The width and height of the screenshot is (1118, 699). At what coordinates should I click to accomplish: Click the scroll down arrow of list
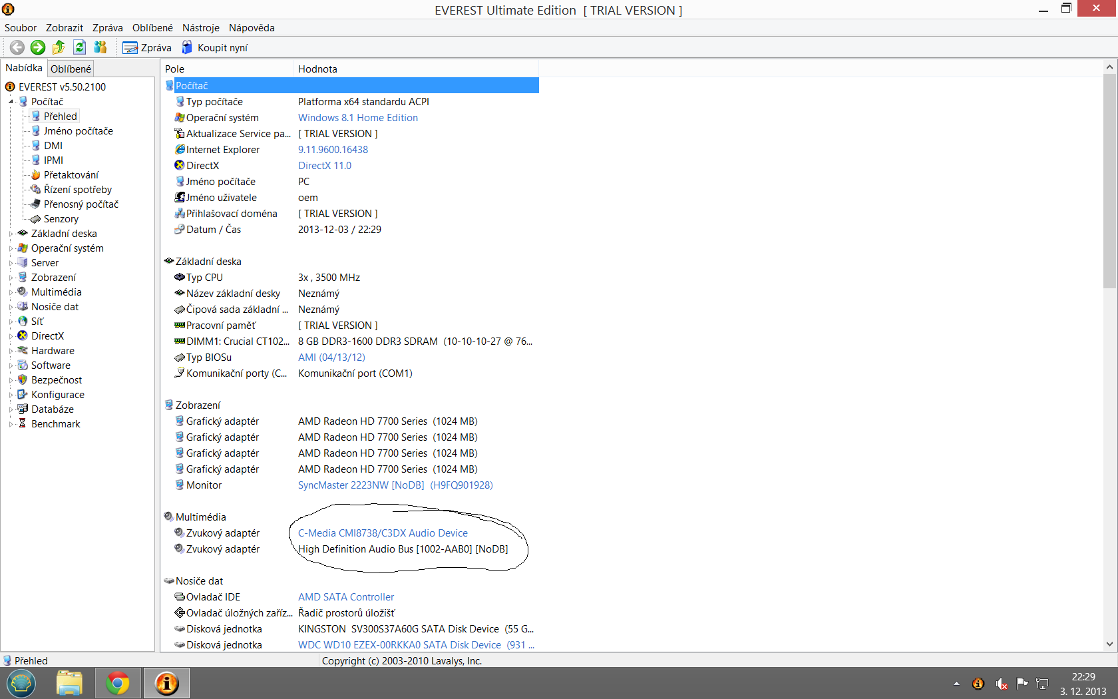(1109, 644)
